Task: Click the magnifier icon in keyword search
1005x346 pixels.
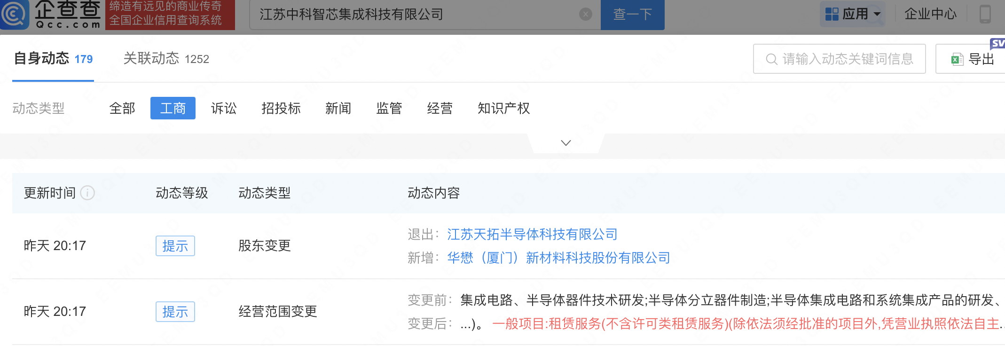Action: (771, 59)
